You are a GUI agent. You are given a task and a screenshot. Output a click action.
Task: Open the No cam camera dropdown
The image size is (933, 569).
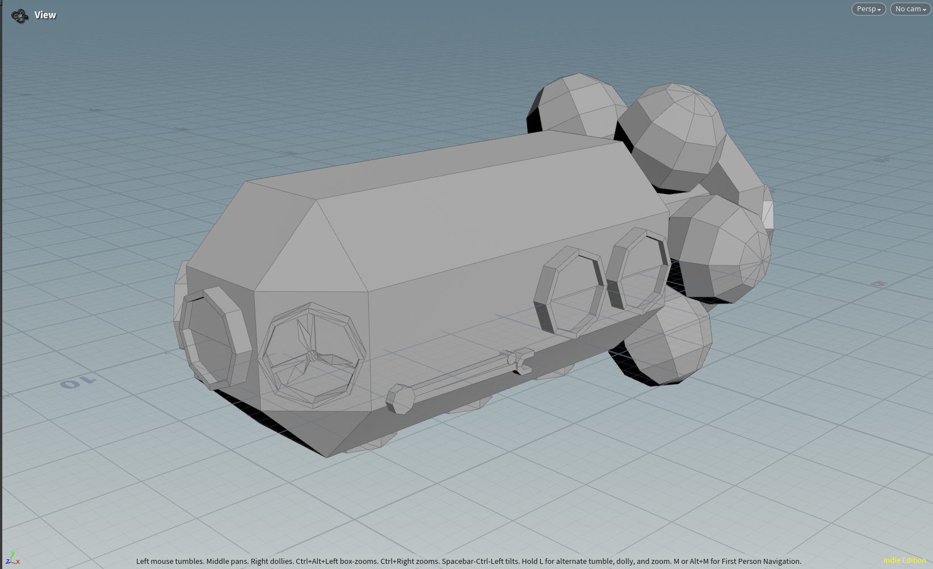tap(910, 9)
